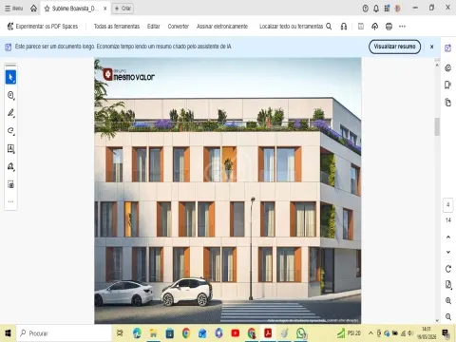The height and width of the screenshot is (342, 456).
Task: Dismiss the AI summary banner
Action: [x=431, y=47]
